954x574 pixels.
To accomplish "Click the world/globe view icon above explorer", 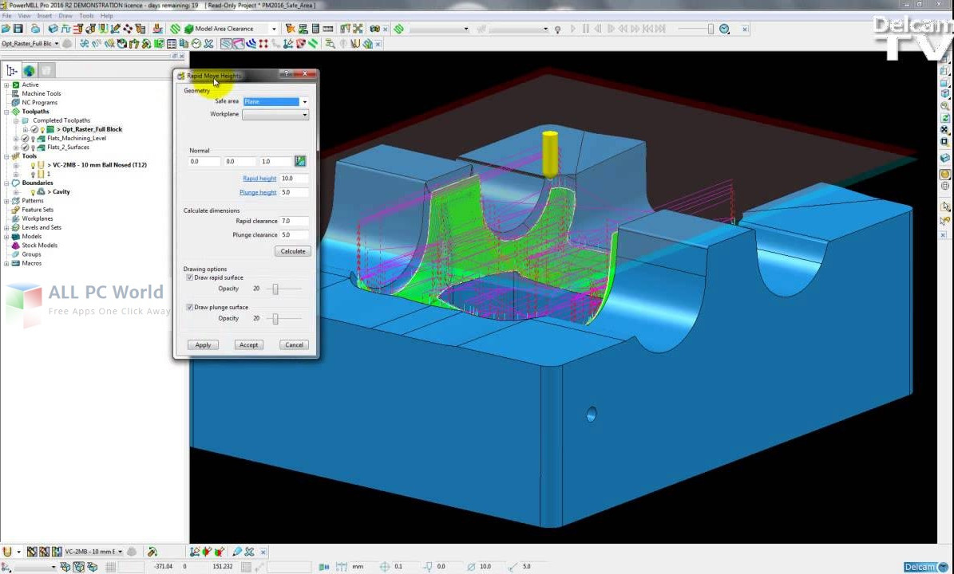I will (x=29, y=70).
